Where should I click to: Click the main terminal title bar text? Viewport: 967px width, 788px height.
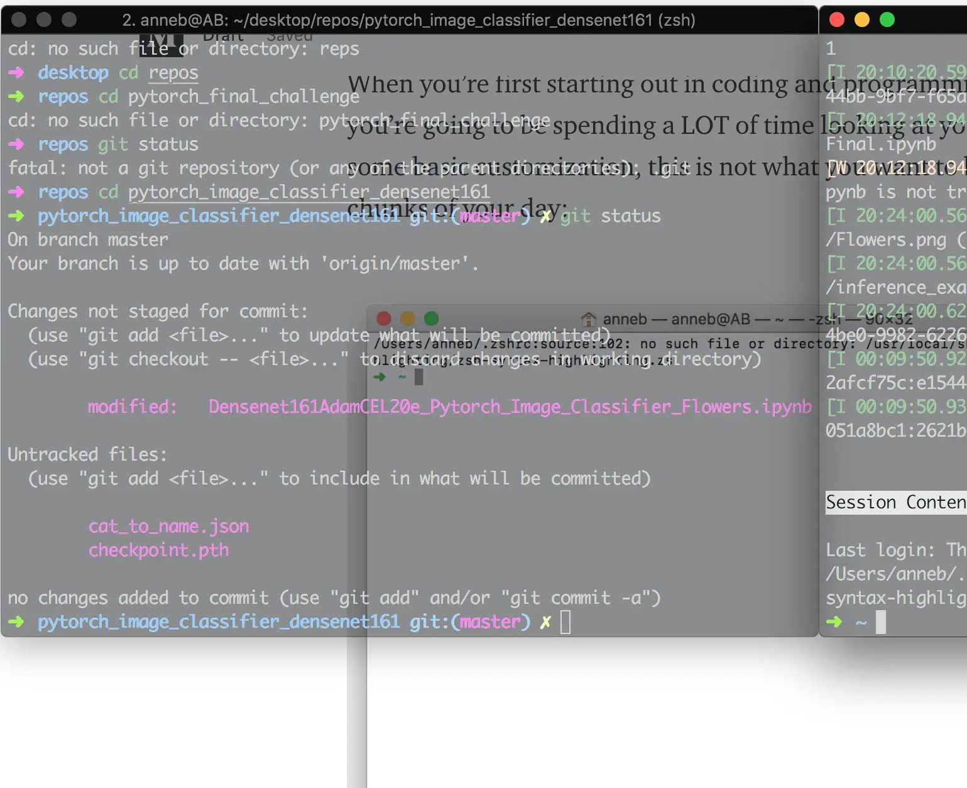(x=409, y=20)
